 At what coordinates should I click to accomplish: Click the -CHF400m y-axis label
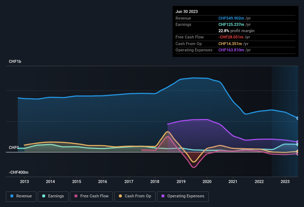click(x=19, y=172)
